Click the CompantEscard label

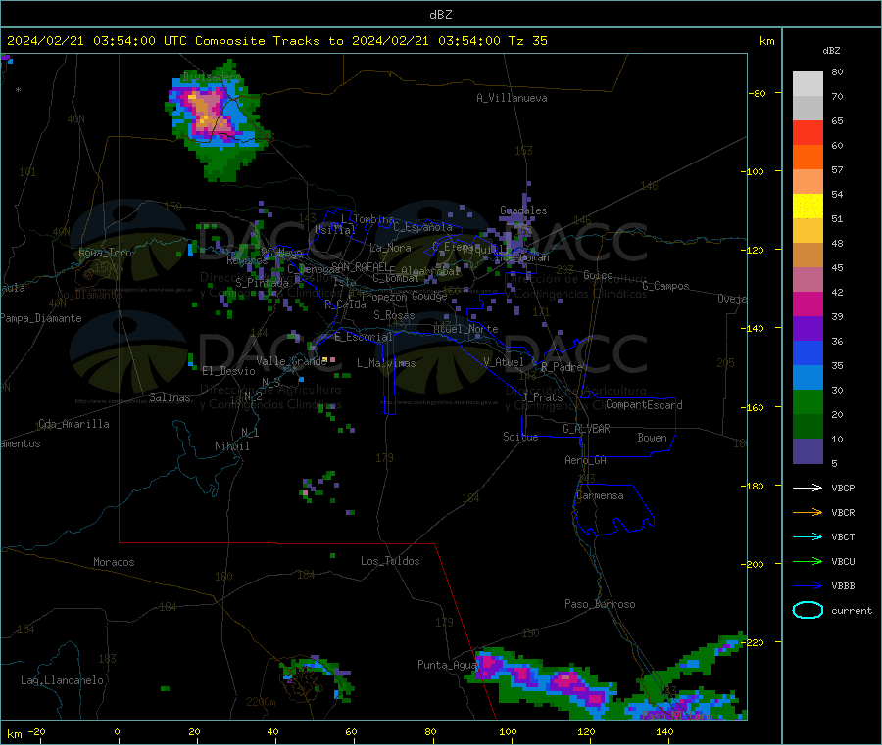point(644,405)
